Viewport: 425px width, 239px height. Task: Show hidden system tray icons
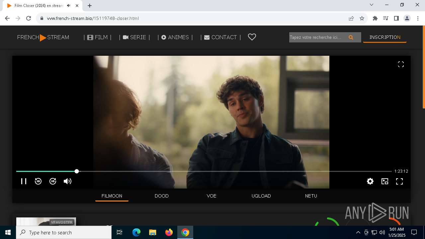point(358,232)
